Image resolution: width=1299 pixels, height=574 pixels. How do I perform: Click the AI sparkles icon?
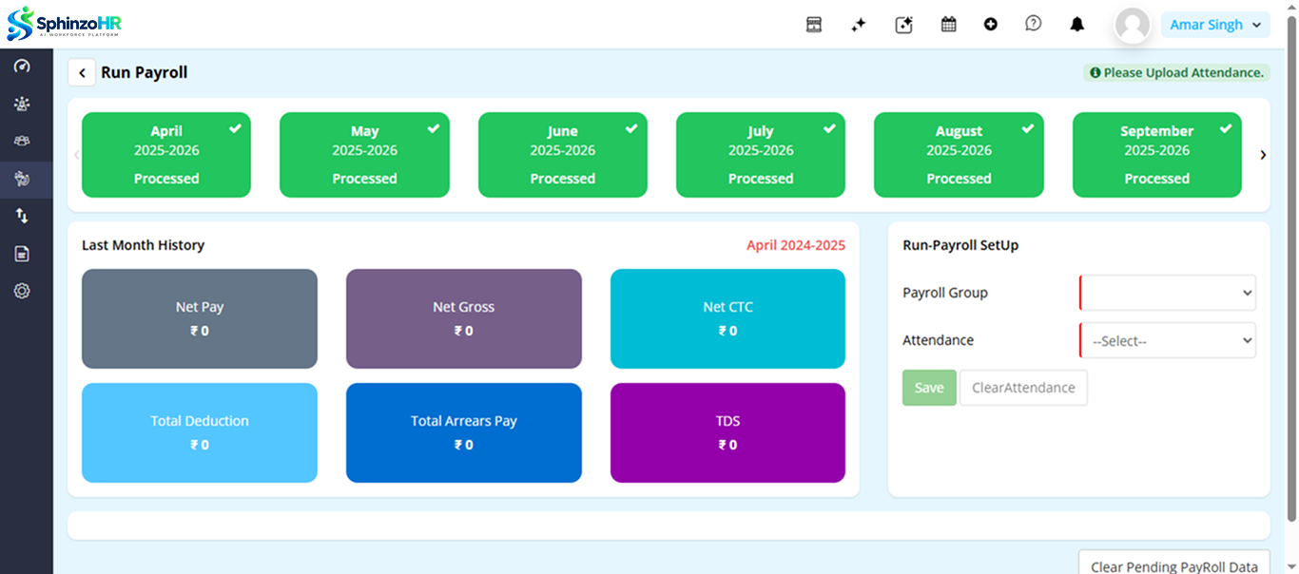(x=859, y=25)
